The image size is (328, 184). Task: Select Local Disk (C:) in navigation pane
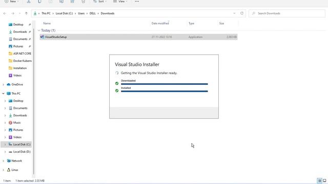tap(16, 144)
